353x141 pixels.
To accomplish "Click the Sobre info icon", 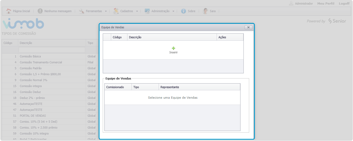I will click(184, 11).
